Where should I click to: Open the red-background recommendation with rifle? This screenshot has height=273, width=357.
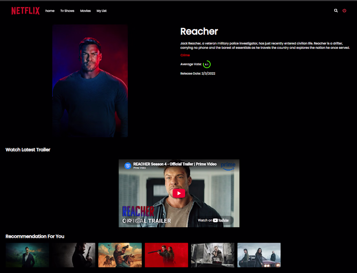click(166, 255)
